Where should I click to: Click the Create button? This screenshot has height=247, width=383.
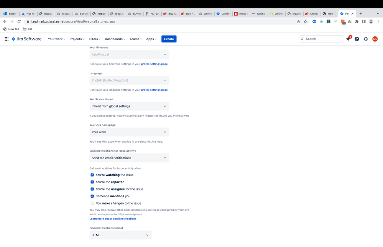(169, 39)
